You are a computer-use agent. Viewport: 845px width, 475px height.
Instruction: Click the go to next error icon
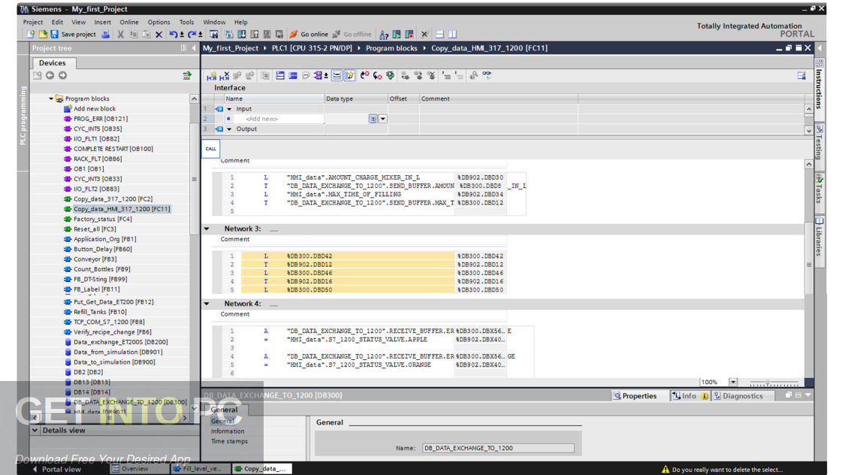[x=377, y=75]
